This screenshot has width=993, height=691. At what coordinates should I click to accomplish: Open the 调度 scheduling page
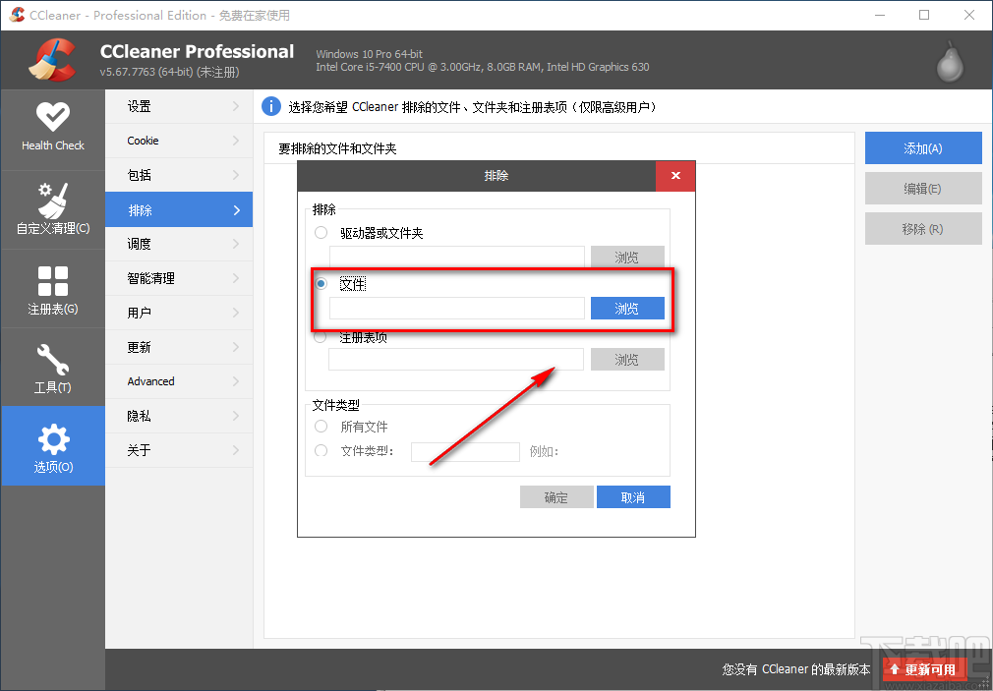tap(179, 244)
